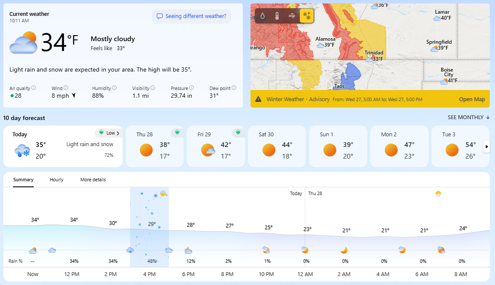The height and width of the screenshot is (285, 495).
Task: Expand the SEE MONTHLY forecast
Action: coord(468,117)
